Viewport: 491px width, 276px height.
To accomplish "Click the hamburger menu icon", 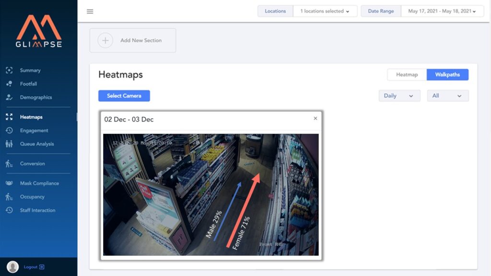I will coord(90,11).
